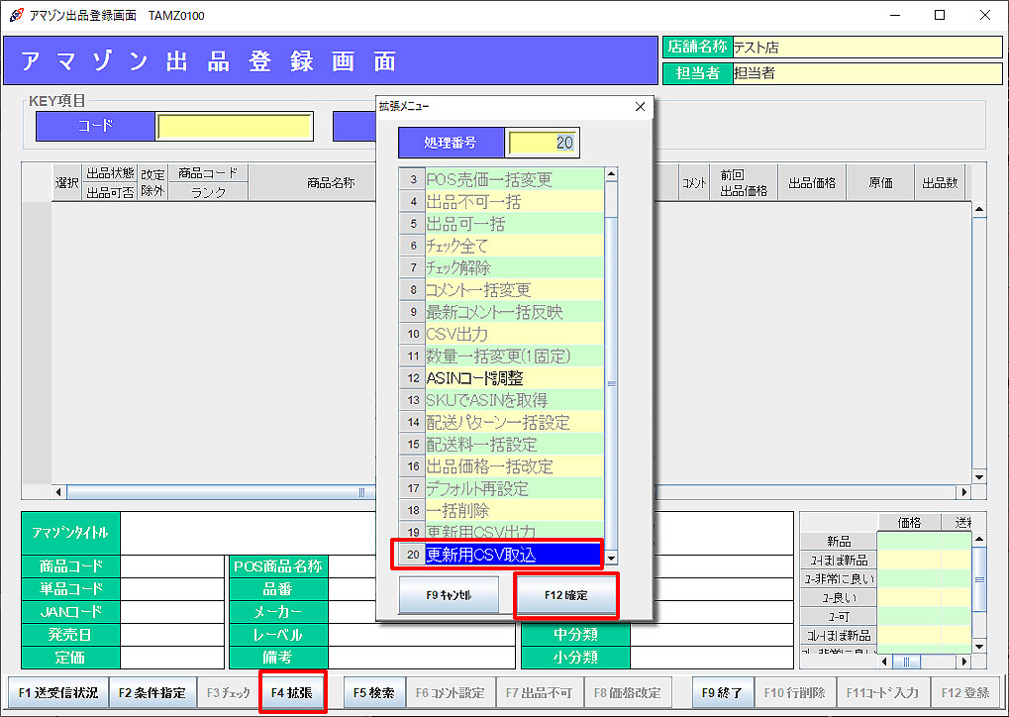Click the yellow コード input field
This screenshot has width=1009, height=717.
coord(235,126)
